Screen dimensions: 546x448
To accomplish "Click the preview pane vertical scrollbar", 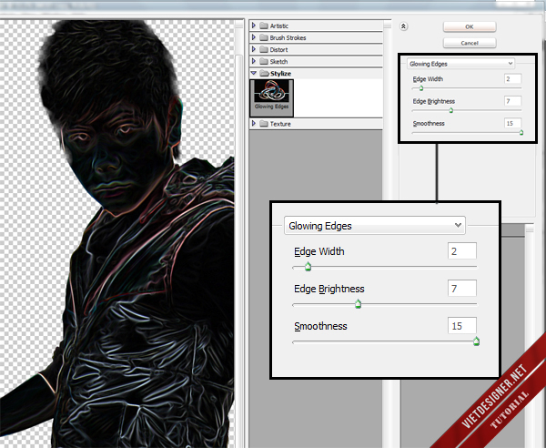I will click(239, 233).
